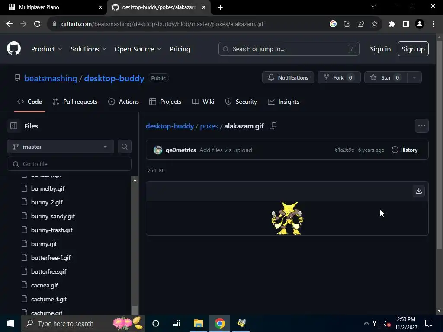Click the ge0metrics avatar image
The height and width of the screenshot is (332, 443).
[157, 150]
